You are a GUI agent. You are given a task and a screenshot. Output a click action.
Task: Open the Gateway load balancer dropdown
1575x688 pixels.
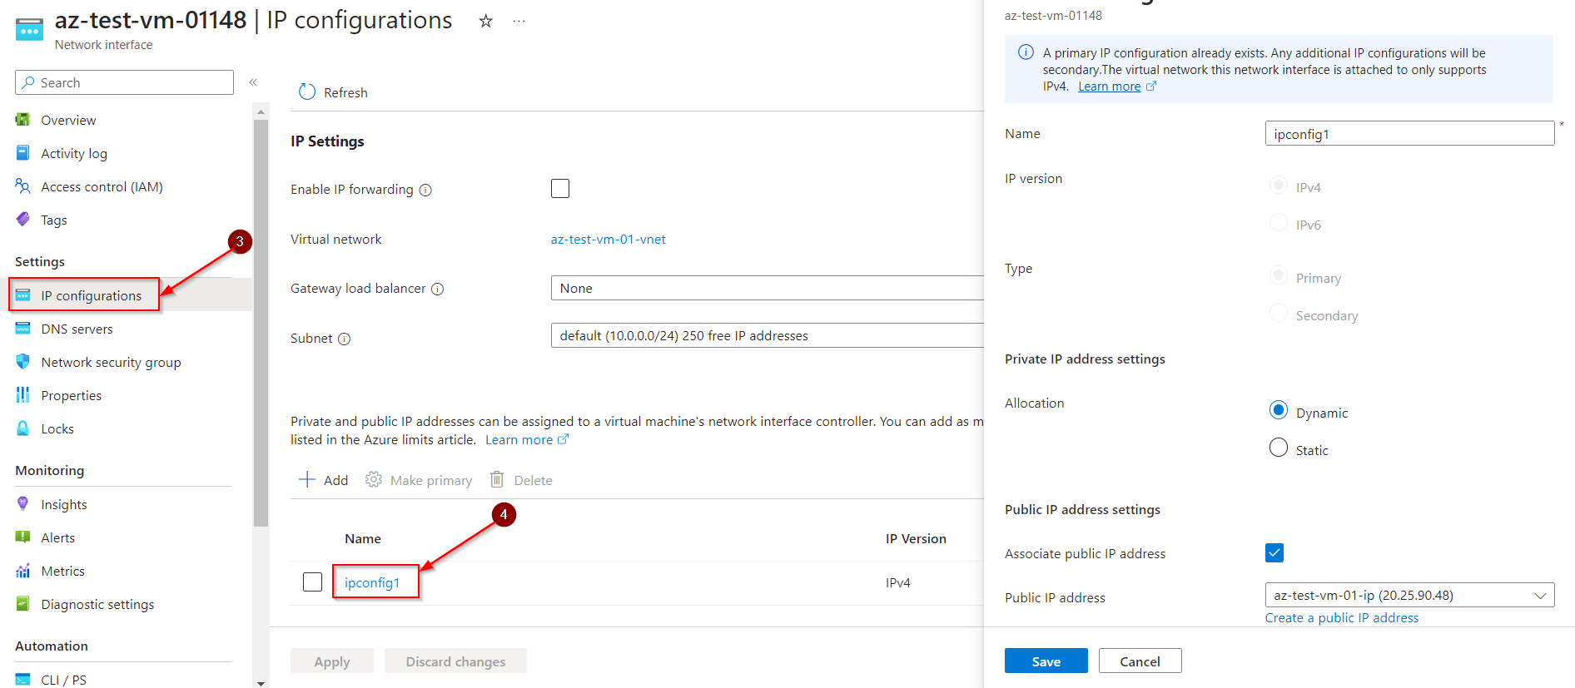click(x=767, y=288)
